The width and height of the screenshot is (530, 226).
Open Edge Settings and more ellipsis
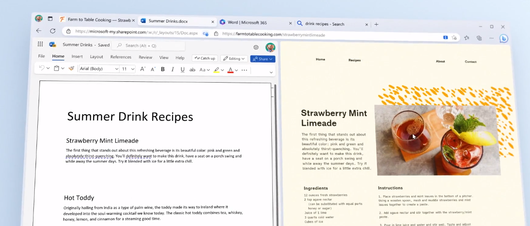coord(491,38)
